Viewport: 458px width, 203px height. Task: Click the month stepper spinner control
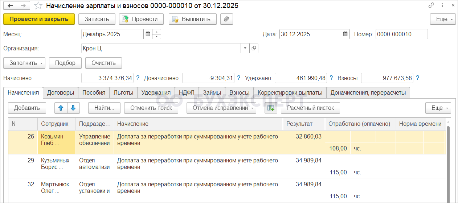157,34
